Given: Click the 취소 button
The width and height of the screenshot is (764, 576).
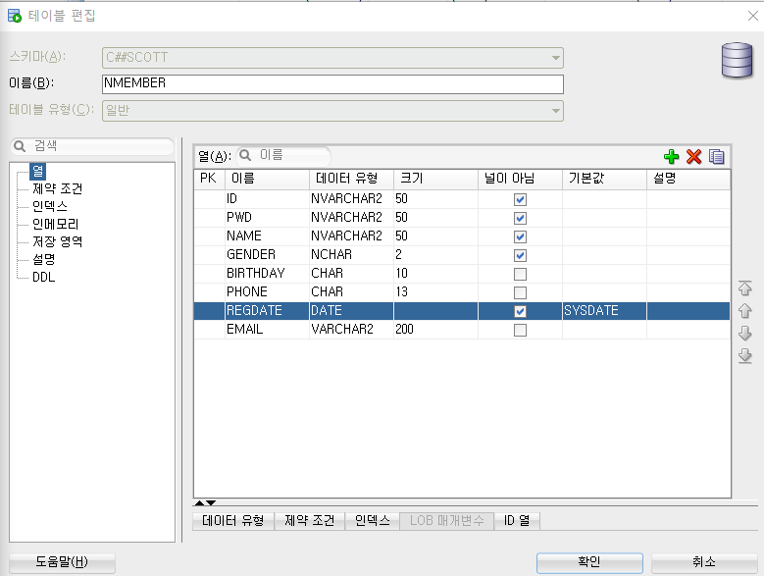Looking at the screenshot, I should [704, 562].
